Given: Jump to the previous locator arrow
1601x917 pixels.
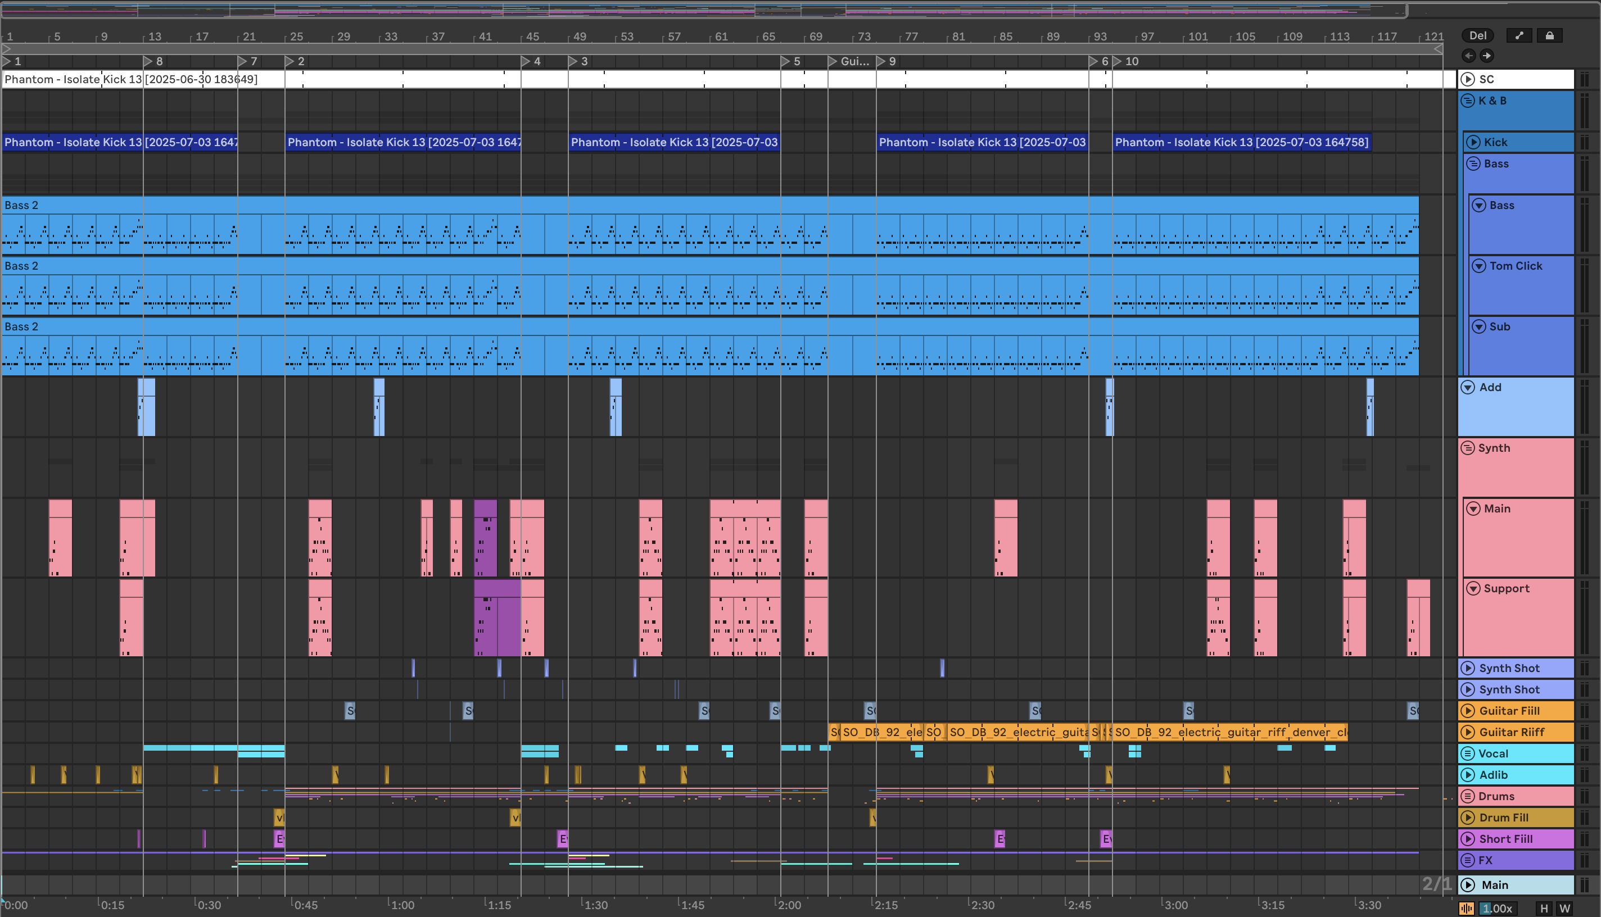Looking at the screenshot, I should 1469,56.
